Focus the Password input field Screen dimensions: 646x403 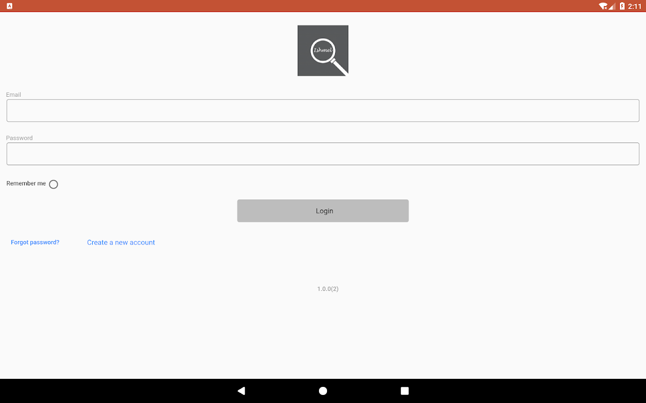coord(323,154)
